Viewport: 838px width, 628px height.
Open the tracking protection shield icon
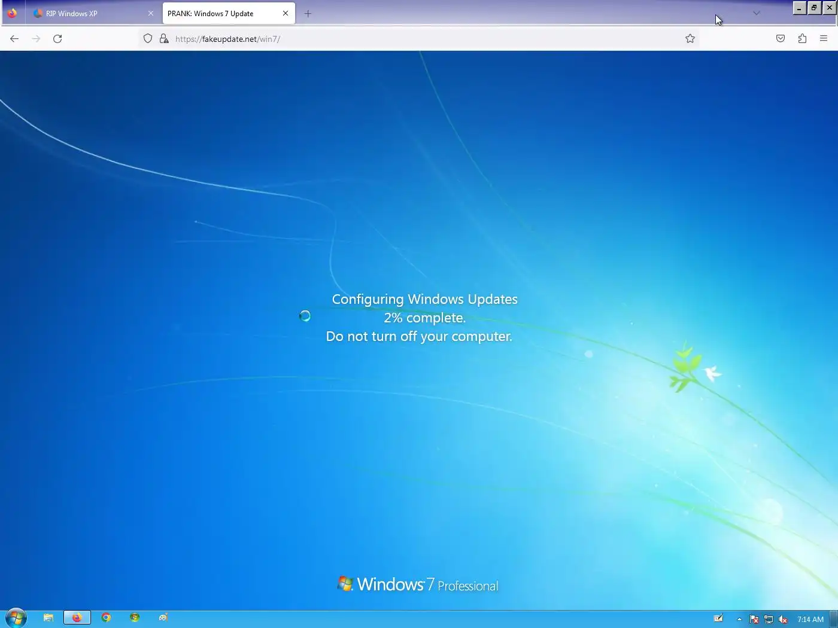(148, 39)
